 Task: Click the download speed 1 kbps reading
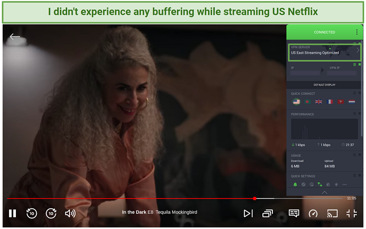(298, 145)
